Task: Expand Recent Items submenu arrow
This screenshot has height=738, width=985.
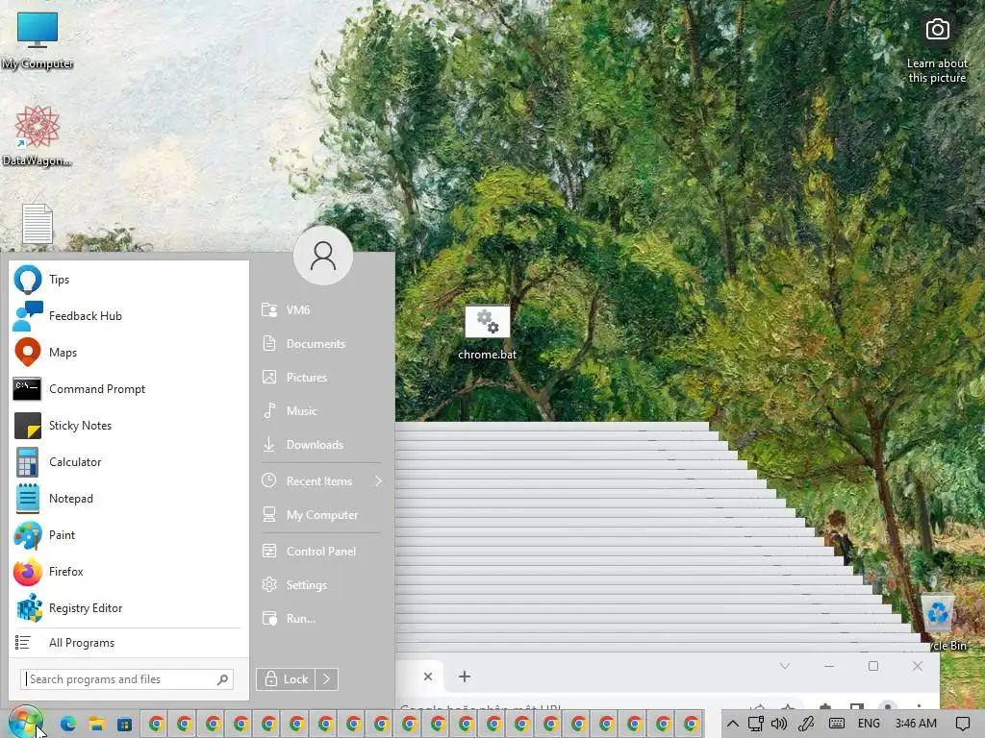Action: [x=378, y=481]
